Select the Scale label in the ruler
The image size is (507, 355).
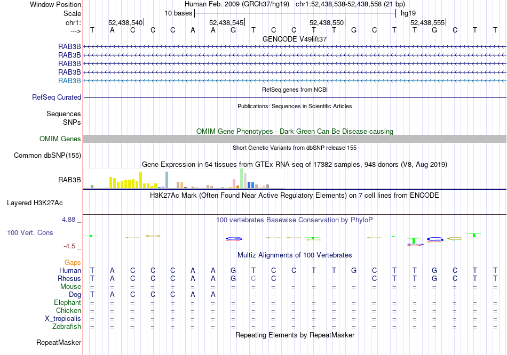72,13
